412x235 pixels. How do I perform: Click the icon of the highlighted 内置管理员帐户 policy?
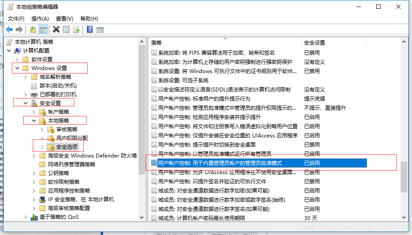click(x=154, y=163)
